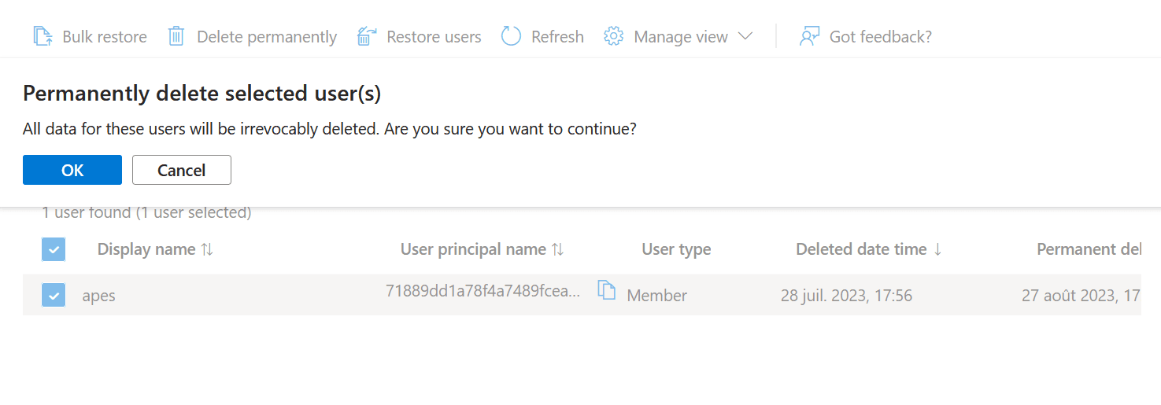Select the Bulk restore toolbar label
This screenshot has width=1161, height=405.
[x=105, y=37]
